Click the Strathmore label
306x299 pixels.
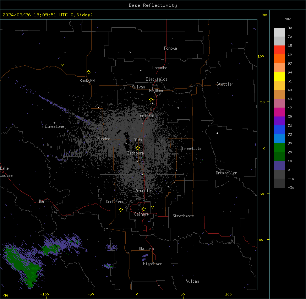(x=183, y=216)
